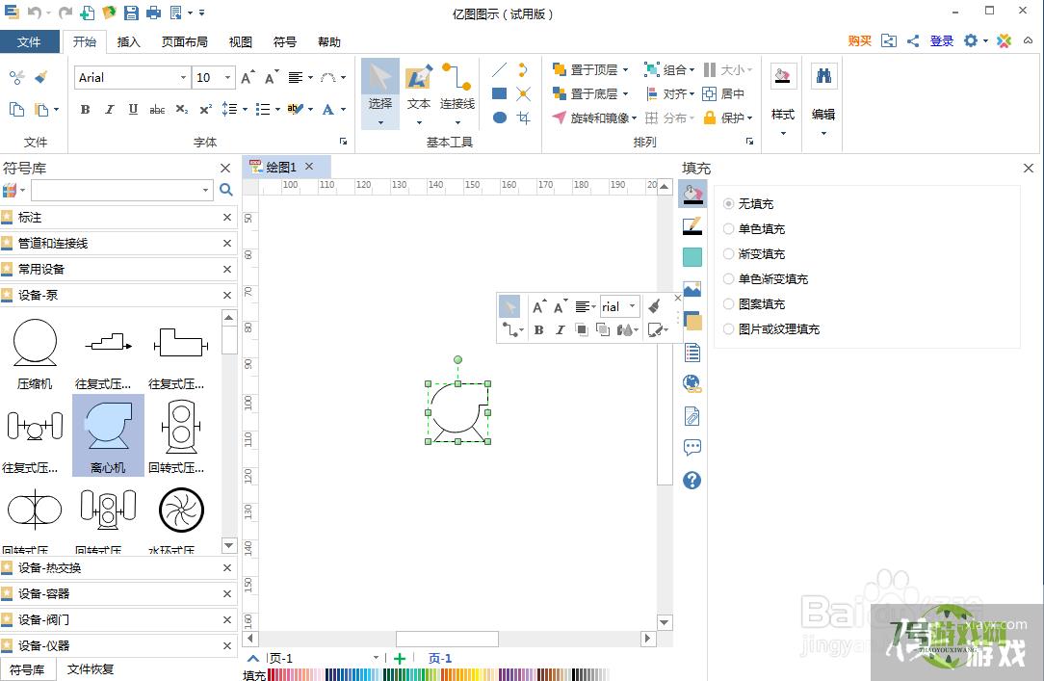Select 图片或纹理填充 radio option
Viewport: 1044px width, 681px height.
click(728, 328)
